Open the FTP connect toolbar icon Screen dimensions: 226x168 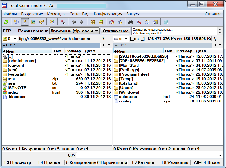[x=112, y=22]
